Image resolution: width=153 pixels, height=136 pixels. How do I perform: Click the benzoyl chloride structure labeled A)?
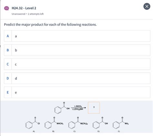(x=33, y=123)
